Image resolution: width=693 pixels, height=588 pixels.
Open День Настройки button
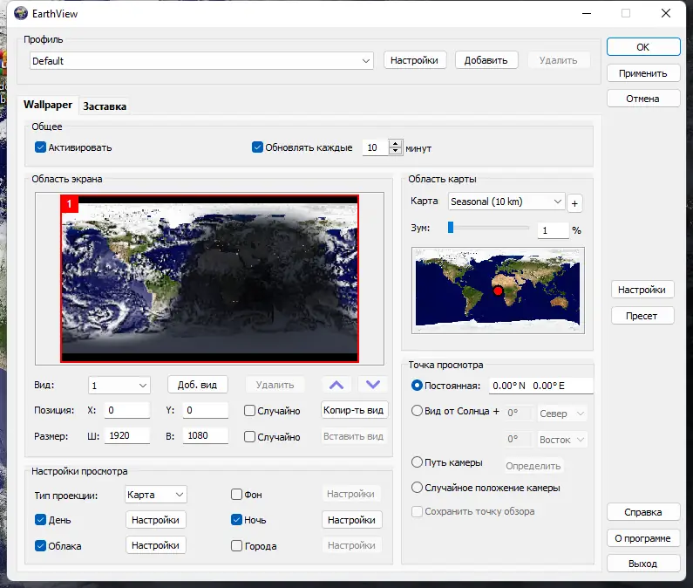155,520
